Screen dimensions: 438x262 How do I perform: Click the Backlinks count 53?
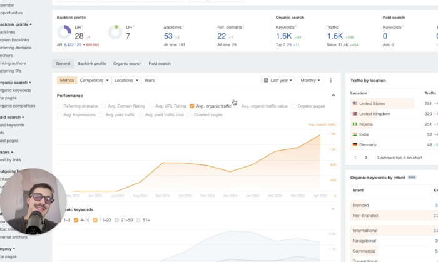tap(168, 36)
